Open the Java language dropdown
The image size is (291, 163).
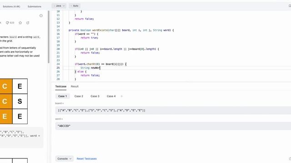(x=59, y=6)
